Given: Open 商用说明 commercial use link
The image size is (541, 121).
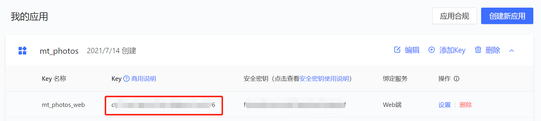Looking at the screenshot, I should (144, 78).
